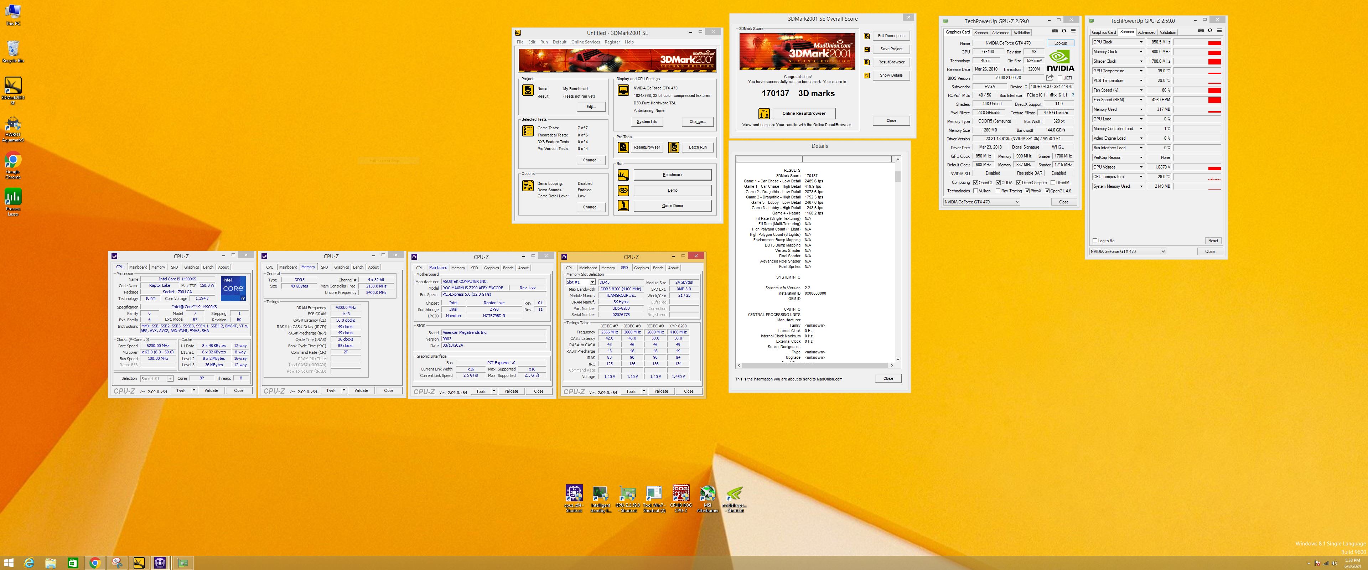Toggle the Ray Tracing checkbox in GPU-Z
1368x570 pixels.
(x=998, y=191)
